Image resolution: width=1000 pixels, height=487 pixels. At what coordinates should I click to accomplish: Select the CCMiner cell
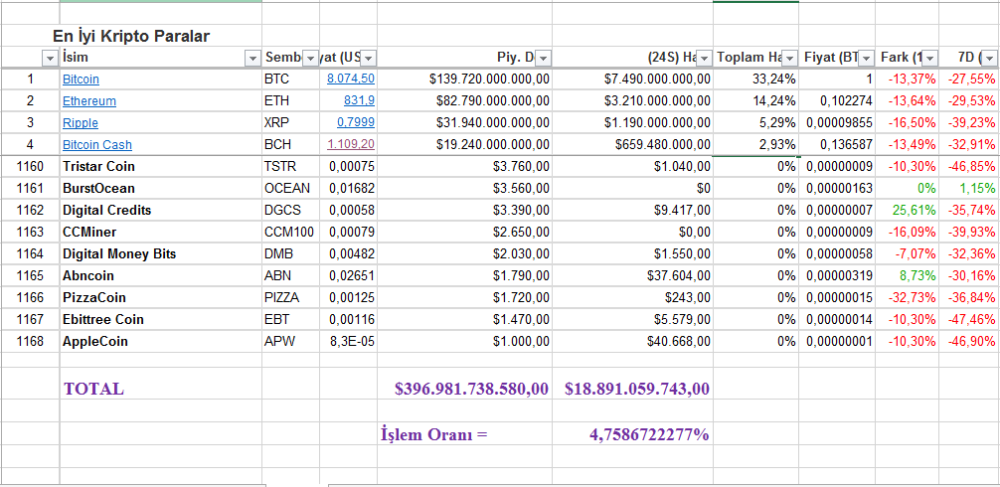pos(161,232)
